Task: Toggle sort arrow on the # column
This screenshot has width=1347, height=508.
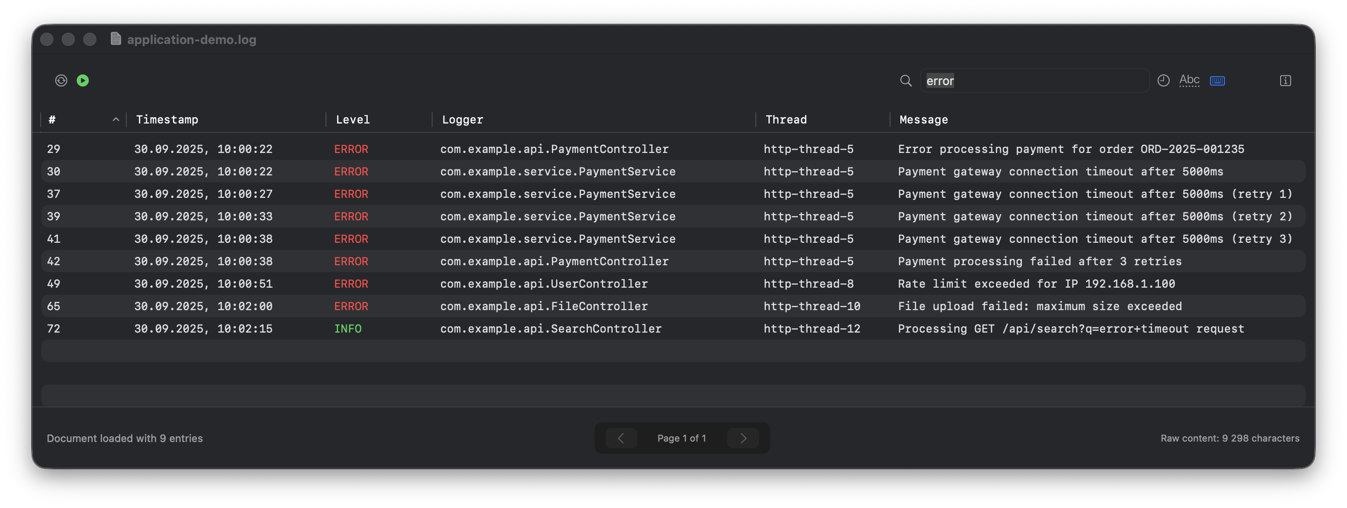Action: click(116, 120)
